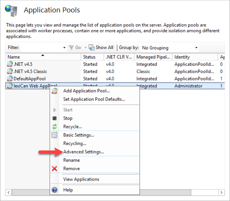The height and width of the screenshot is (201, 230).
Task: Open the Filter dropdown arrow
Action: pos(64,48)
